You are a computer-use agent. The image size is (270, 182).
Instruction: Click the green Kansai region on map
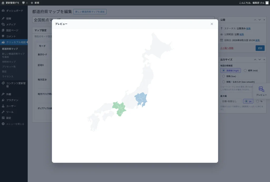point(119,108)
